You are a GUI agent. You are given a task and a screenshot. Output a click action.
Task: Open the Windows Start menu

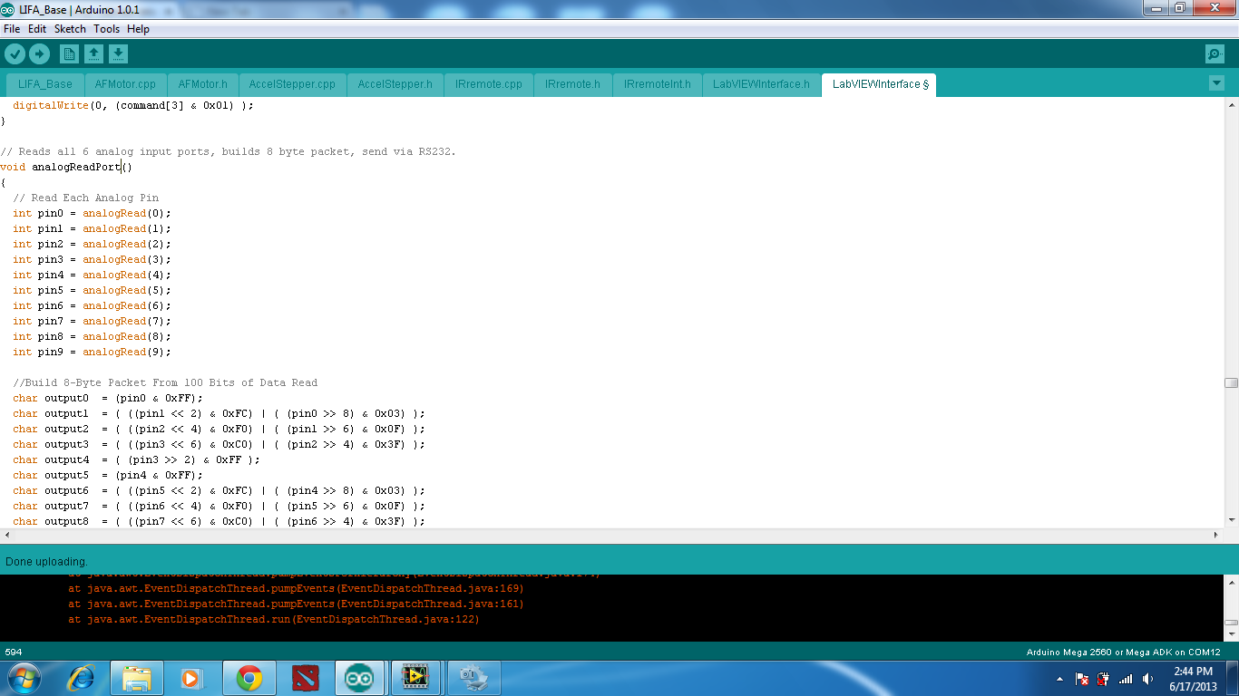(x=23, y=678)
